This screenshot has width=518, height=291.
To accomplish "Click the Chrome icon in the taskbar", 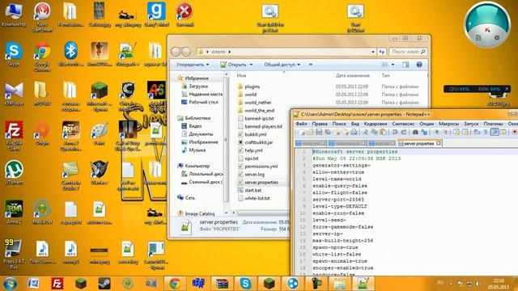I will pos(175,284).
